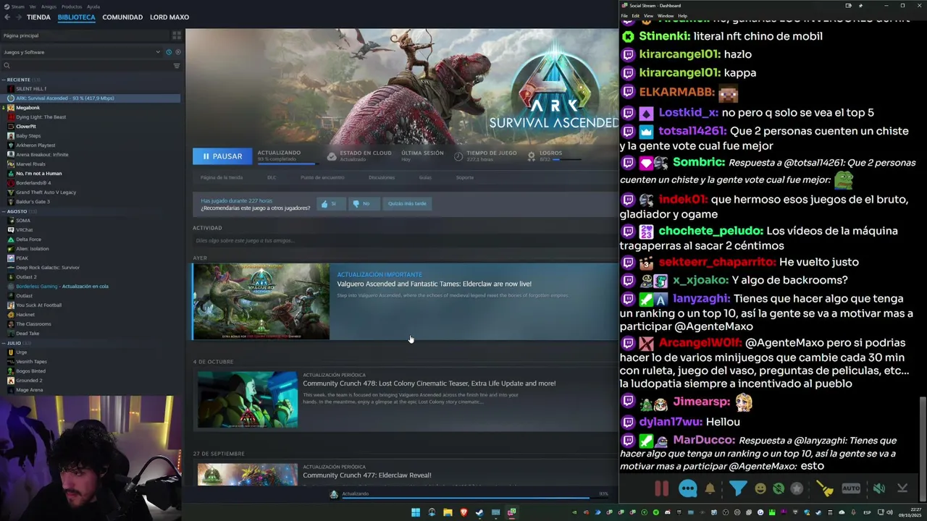Click the thumbs-down No button
Viewport: 927px width, 521px height.
(x=363, y=204)
